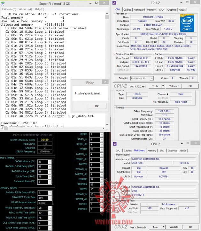Viewport: 201px width, 231px height.
Task: Open the tWRRD dropdown showing 26
Action: (x=102, y=150)
